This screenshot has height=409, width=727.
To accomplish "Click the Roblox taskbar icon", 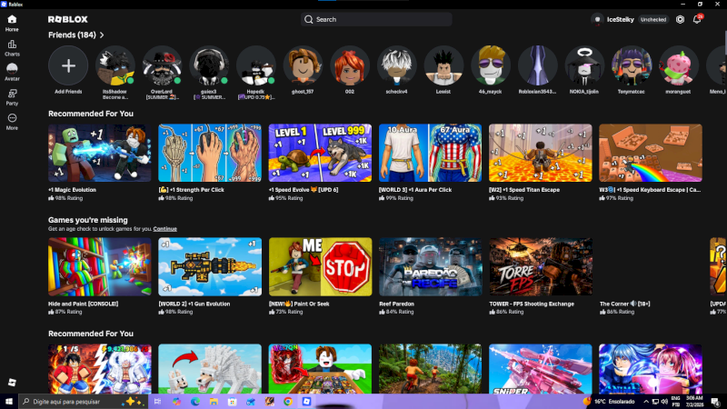I will point(306,402).
